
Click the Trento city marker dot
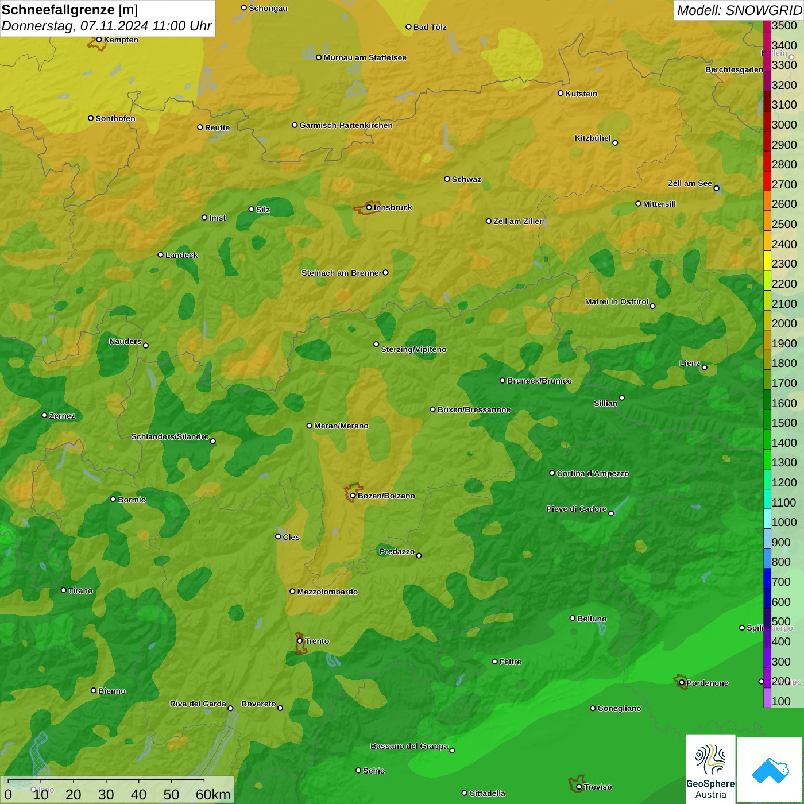(300, 641)
